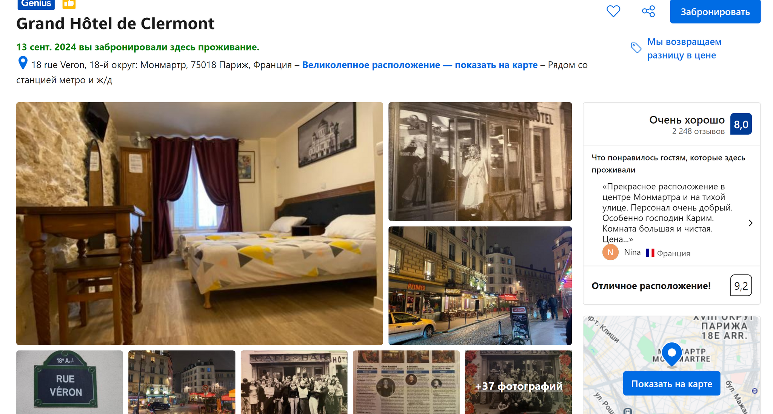Click the Забронировать button
773x414 pixels.
coord(715,12)
